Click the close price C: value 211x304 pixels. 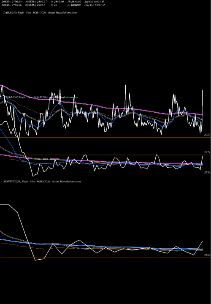click(54, 5)
